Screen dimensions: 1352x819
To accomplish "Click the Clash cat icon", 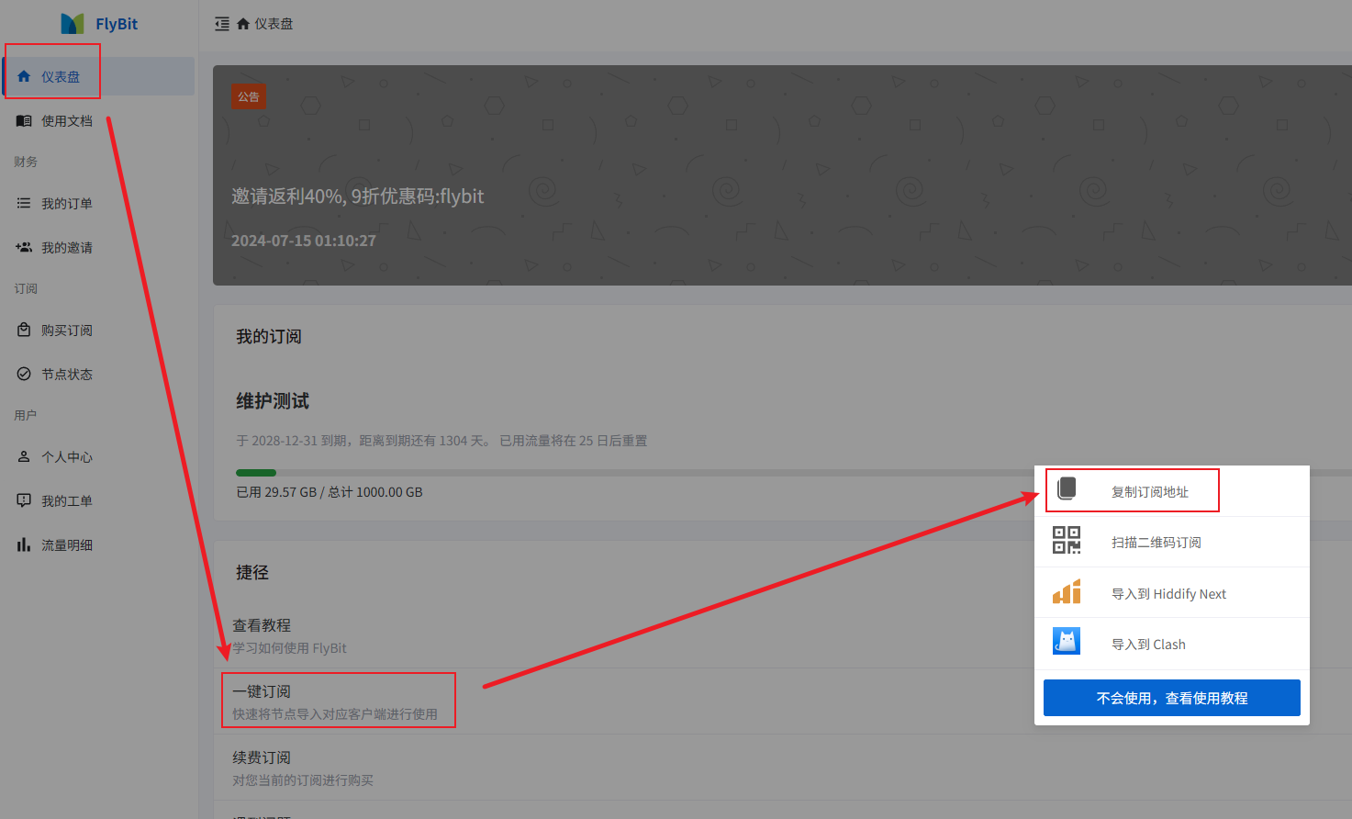I will [x=1067, y=642].
